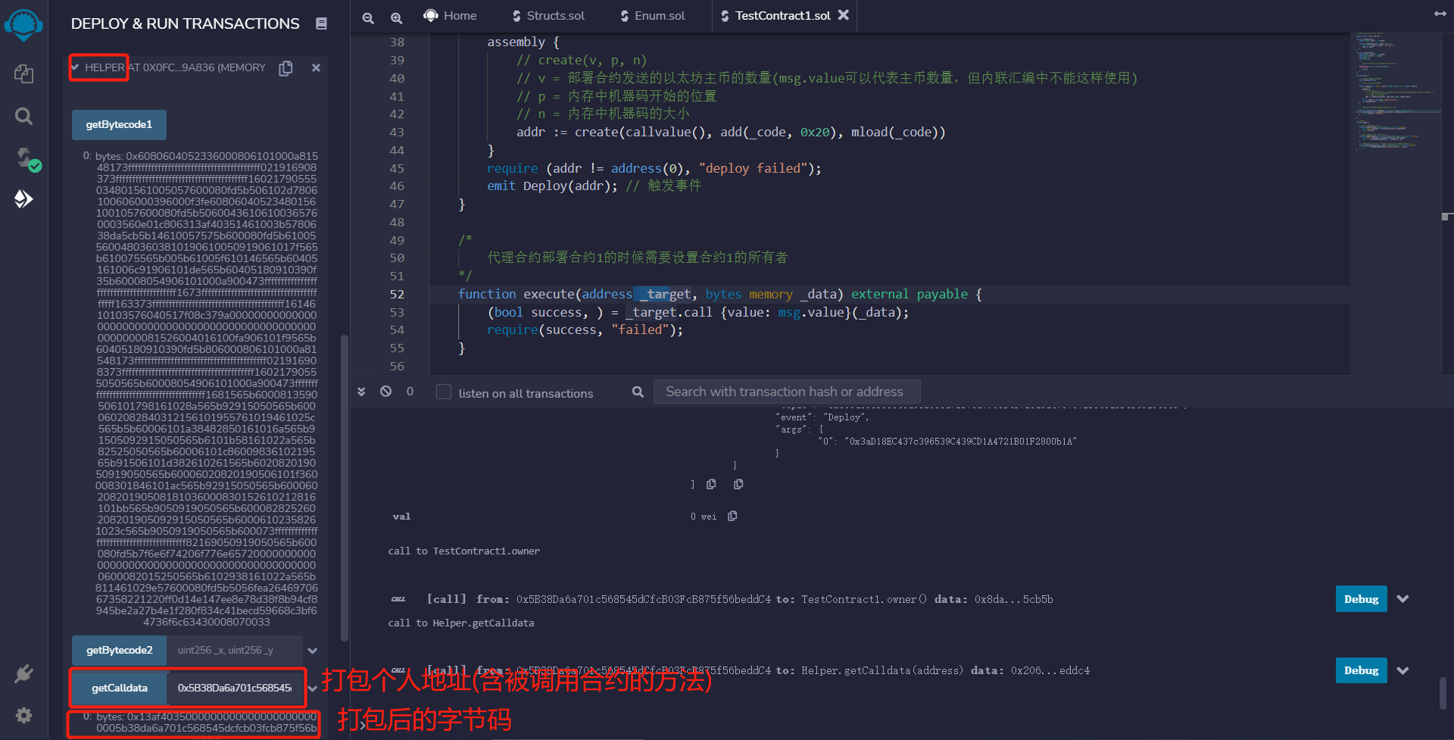1454x740 pixels.
Task: Click the execute function name in code
Action: click(x=549, y=294)
